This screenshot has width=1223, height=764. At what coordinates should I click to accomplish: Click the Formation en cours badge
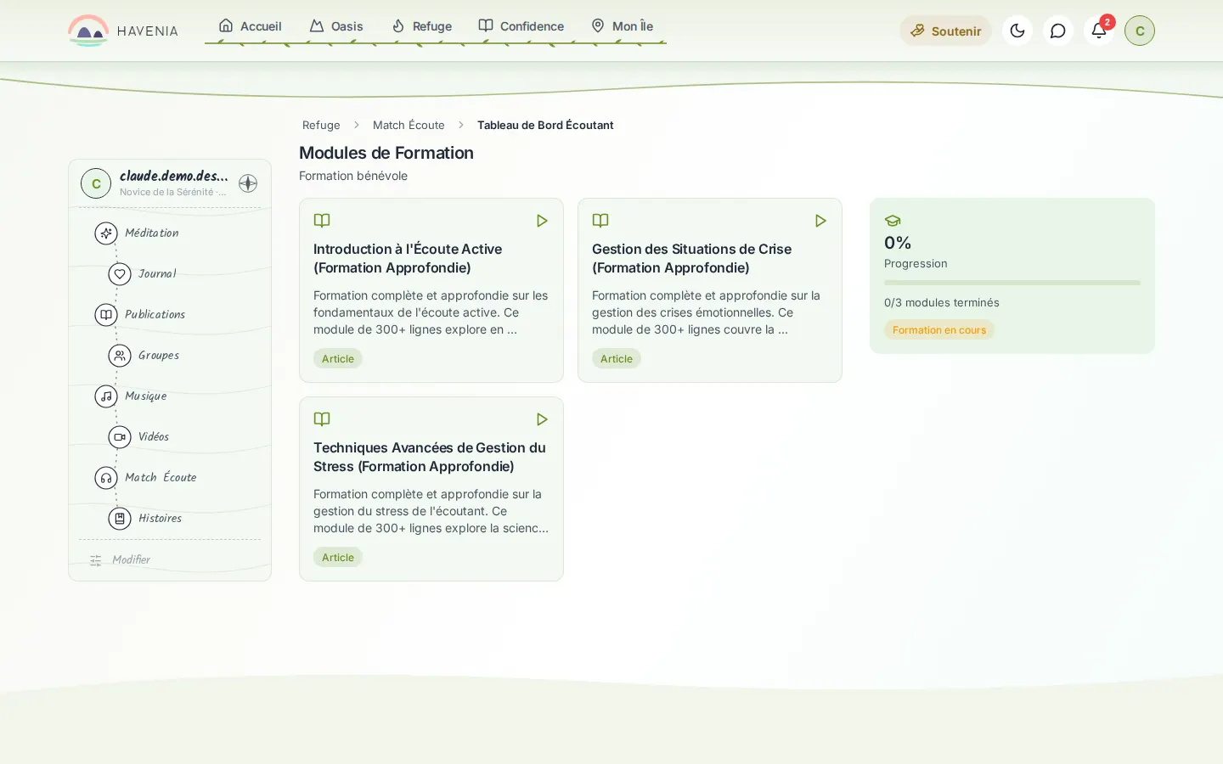(939, 330)
